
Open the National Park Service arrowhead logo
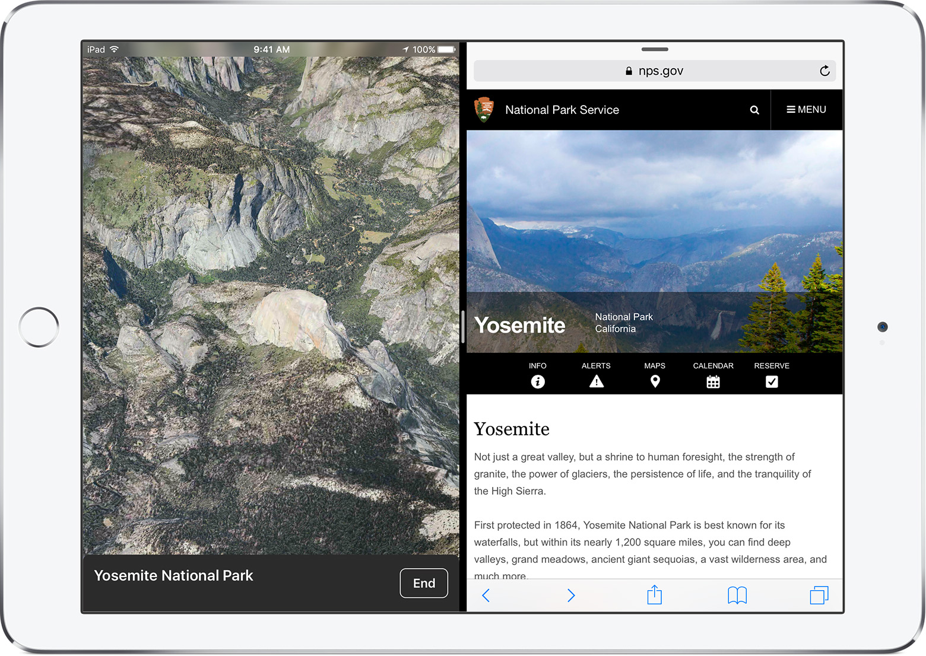tap(484, 110)
